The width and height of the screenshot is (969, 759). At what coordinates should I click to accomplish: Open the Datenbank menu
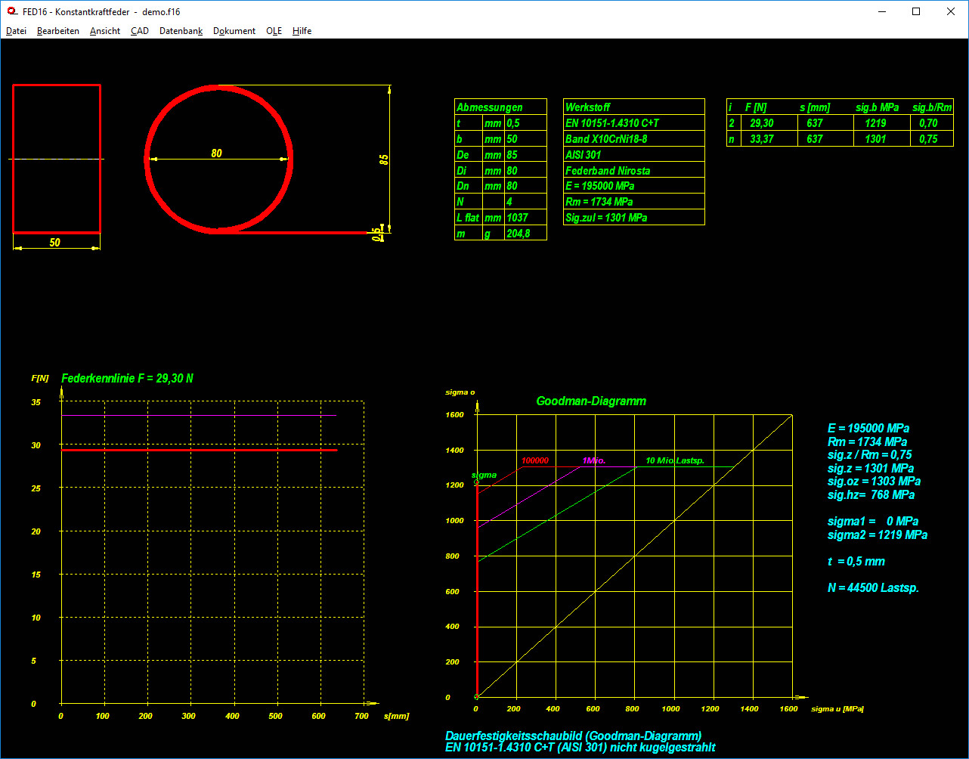(181, 31)
